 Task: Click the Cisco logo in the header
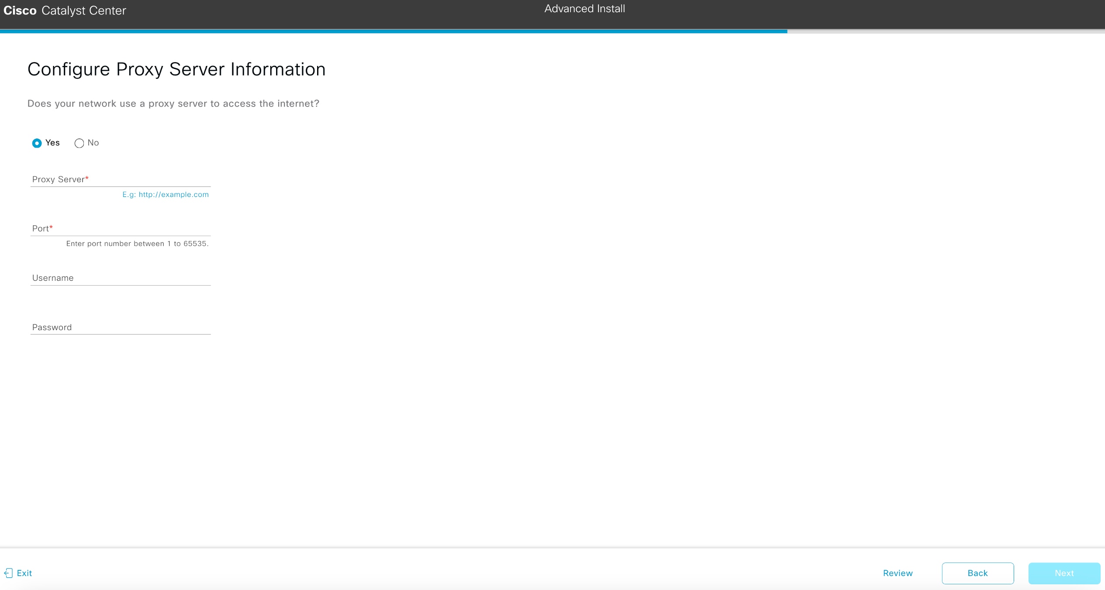tap(20, 10)
